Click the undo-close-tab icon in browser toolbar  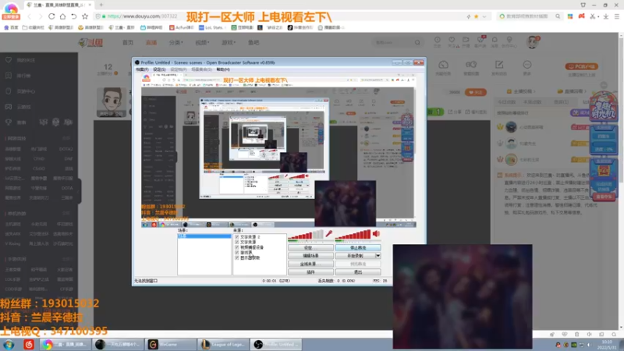(x=73, y=16)
